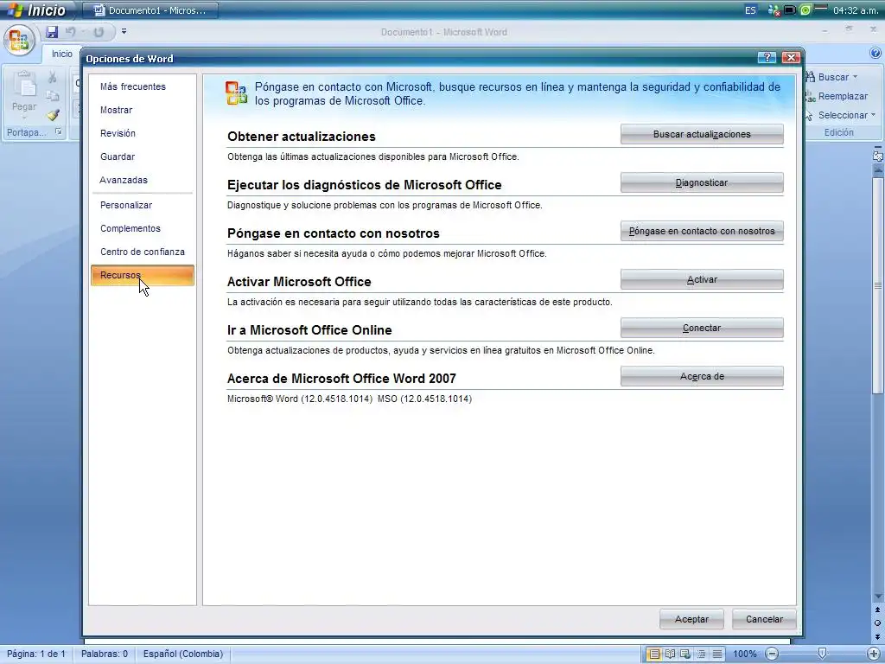Undo with the Quick Access arrow icon
Viewport: 885px width, 664px height.
tap(71, 32)
